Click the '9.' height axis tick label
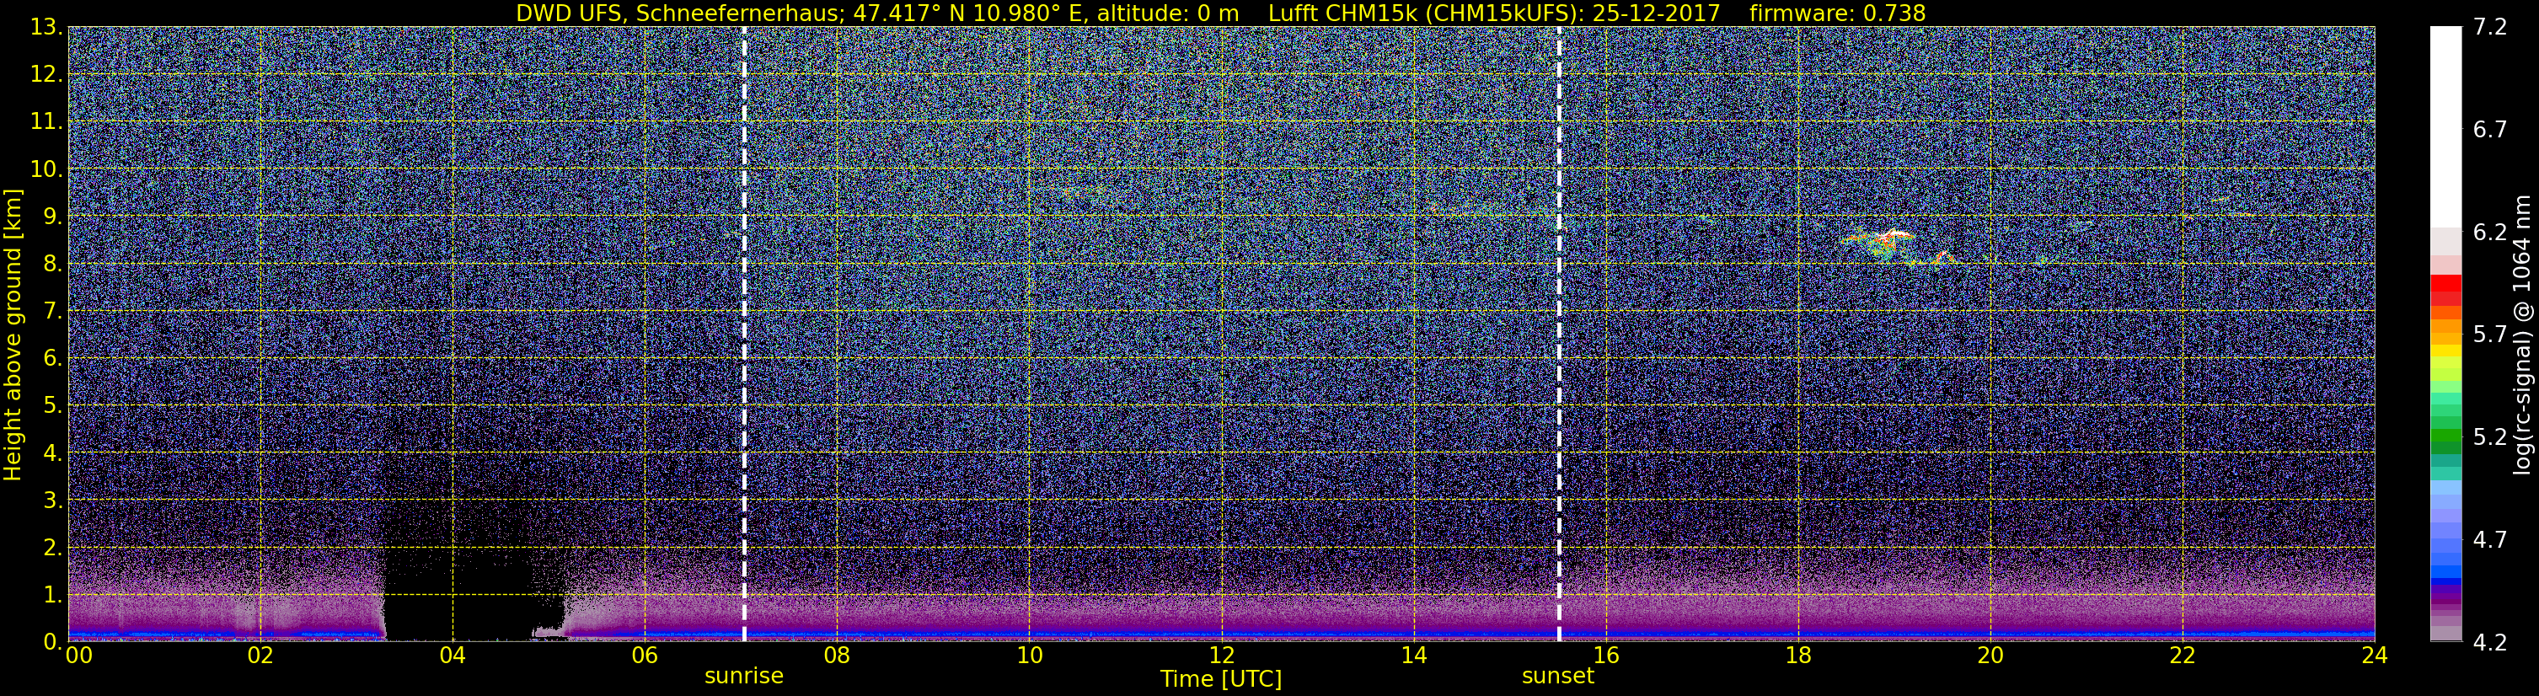2539x696 pixels. (52, 217)
